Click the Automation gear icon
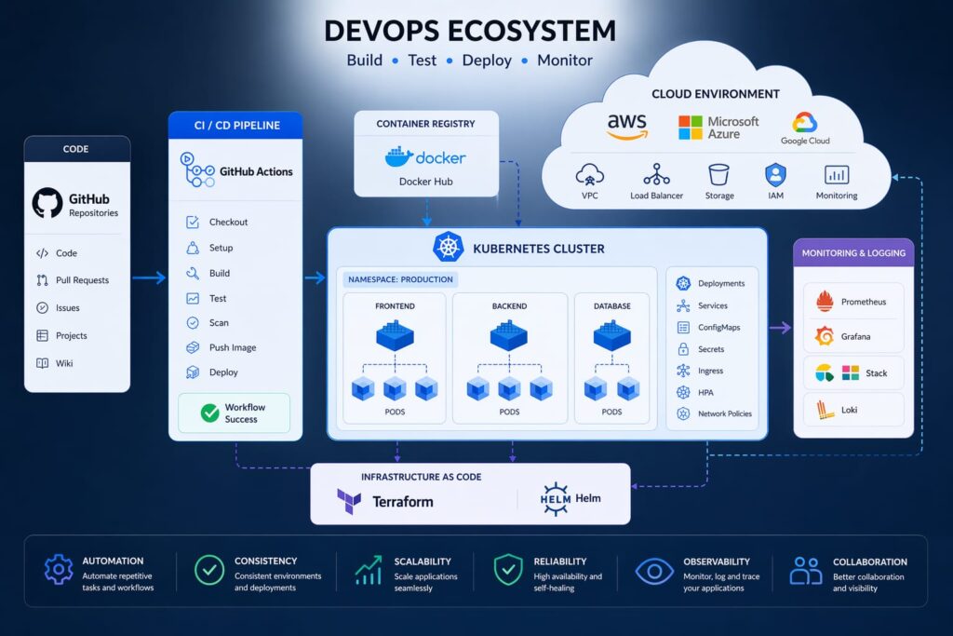 coord(59,569)
